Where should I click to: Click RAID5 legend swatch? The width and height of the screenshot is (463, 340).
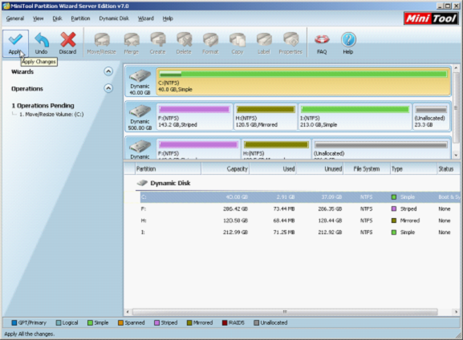point(225,322)
